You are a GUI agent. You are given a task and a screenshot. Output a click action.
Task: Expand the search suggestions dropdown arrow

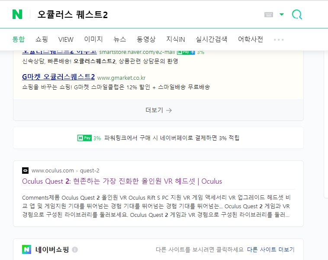coord(282,14)
